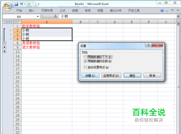Enable 自动设置样式 checkbox
Viewport: 181px width, 134px height.
click(x=85, y=67)
